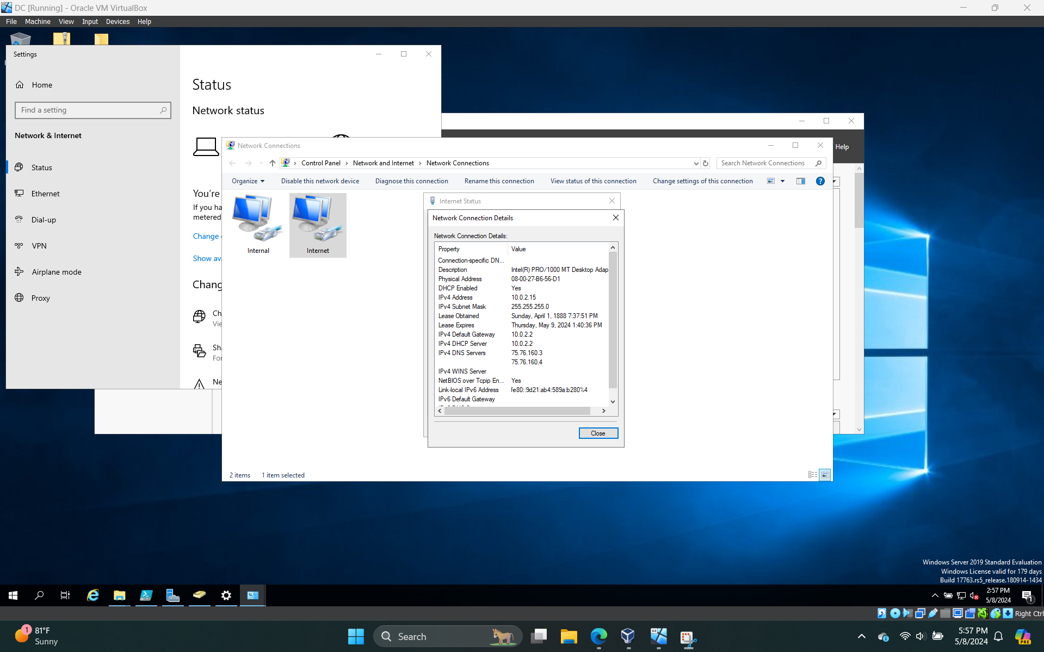Screen dimensions: 1044x652
Task: Refresh the Network Connections address bar
Action: tap(706, 163)
